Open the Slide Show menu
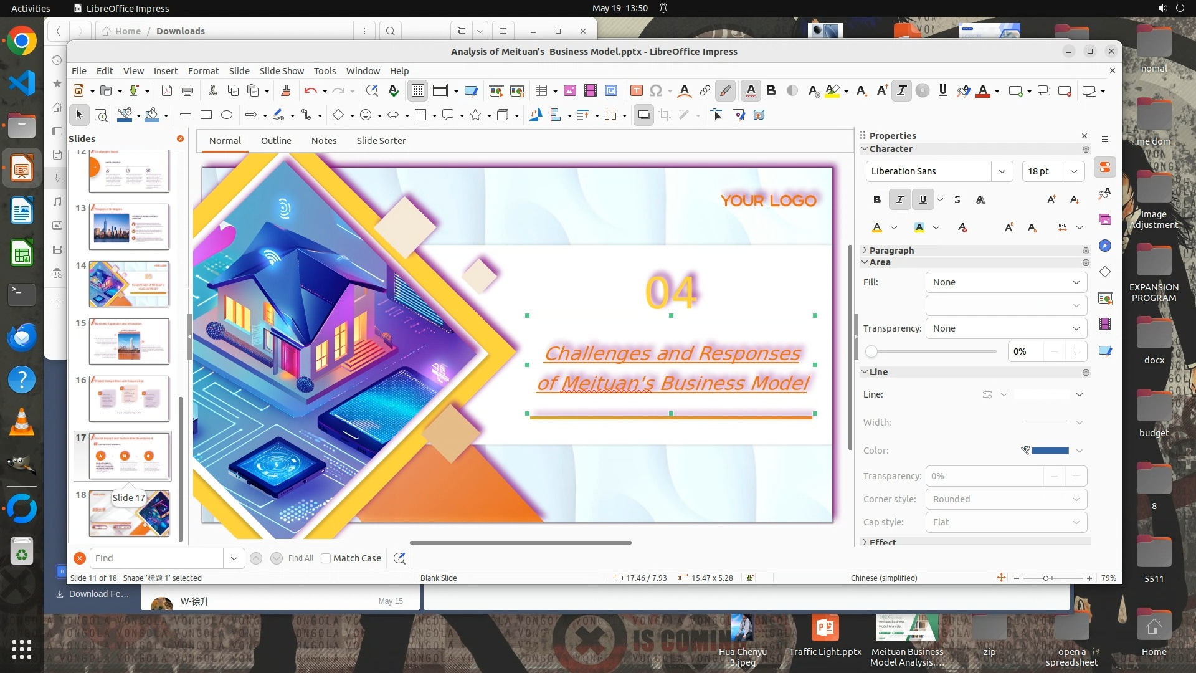The height and width of the screenshot is (673, 1196). [x=282, y=71]
